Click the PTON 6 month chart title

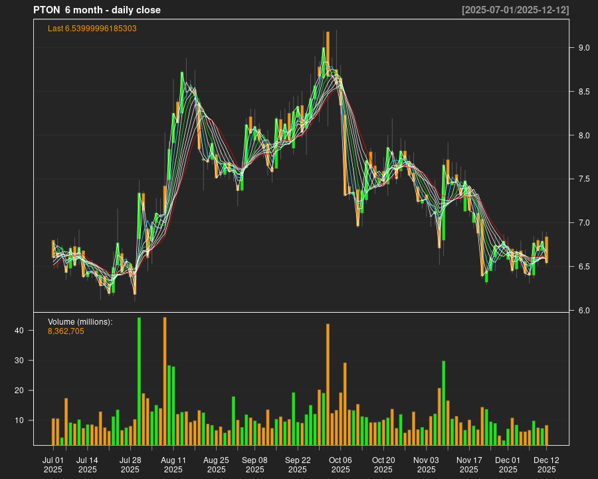click(x=97, y=10)
